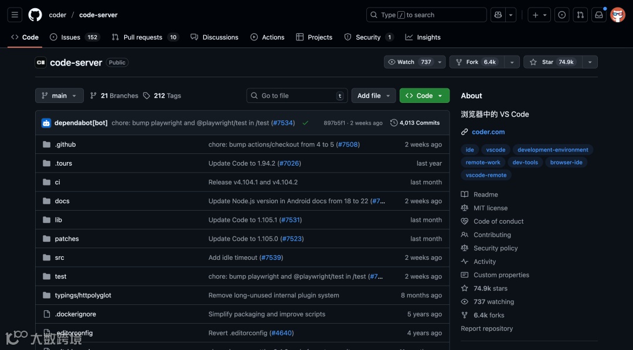633x350 pixels.
Task: View the 4,013 Commits history
Action: pos(415,123)
